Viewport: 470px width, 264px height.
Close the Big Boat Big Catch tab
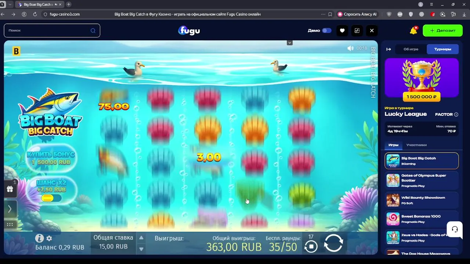60,4
